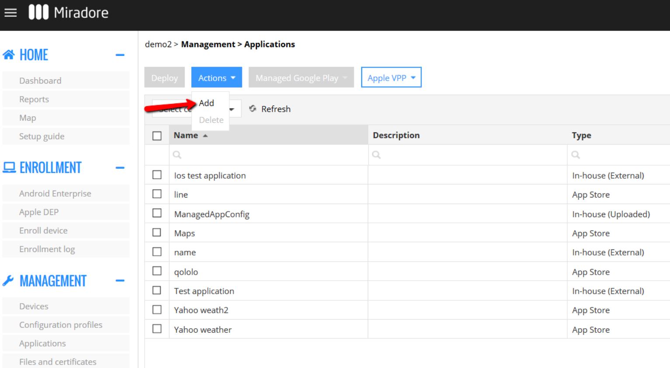Click the MANAGEMENT section heading

[x=53, y=281]
